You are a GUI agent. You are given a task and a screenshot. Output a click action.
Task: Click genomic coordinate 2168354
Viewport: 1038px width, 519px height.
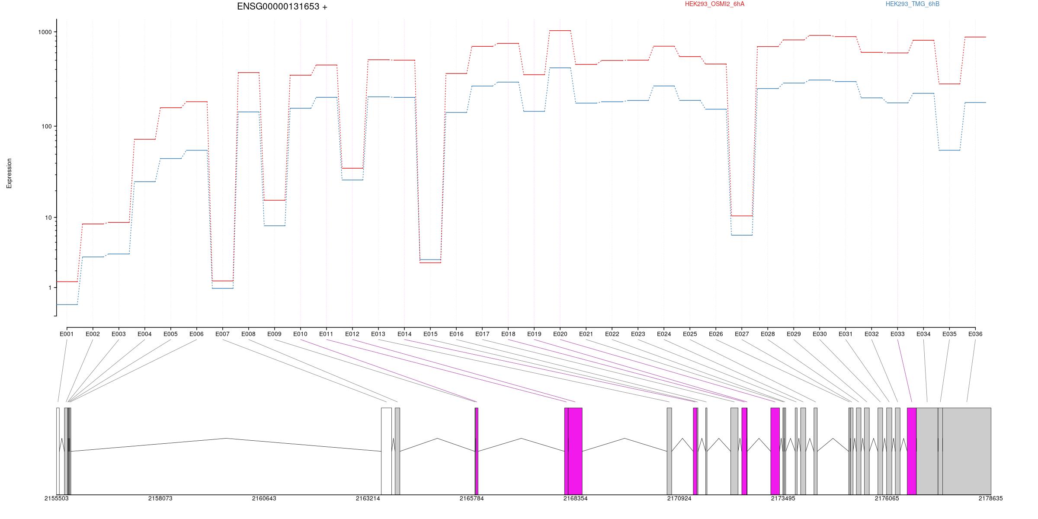point(576,498)
